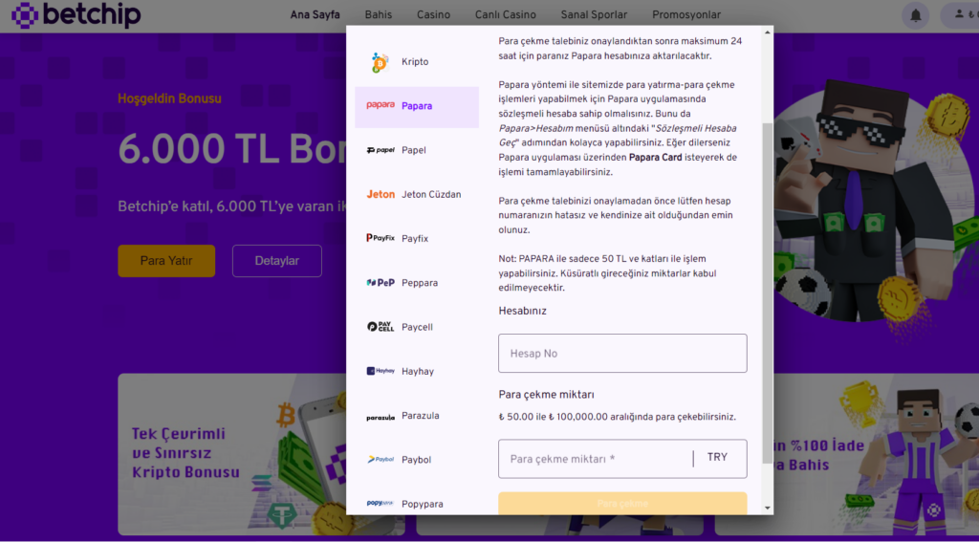979x542 pixels.
Task: Click the Detaylar button
Action: 276,261
